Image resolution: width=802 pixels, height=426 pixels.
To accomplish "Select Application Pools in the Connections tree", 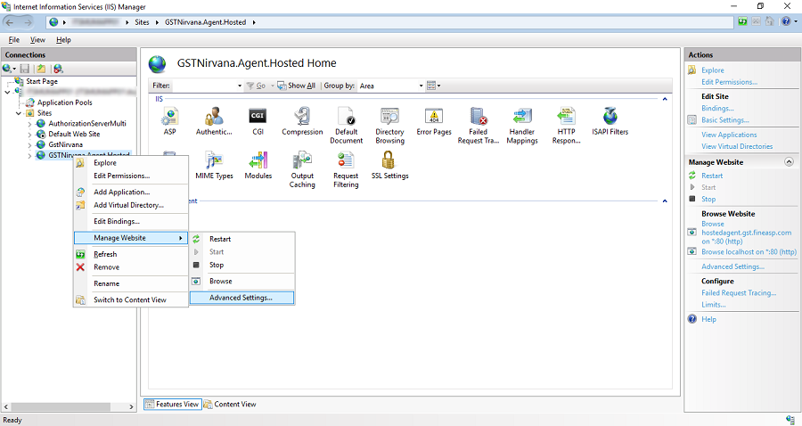I will [x=64, y=102].
